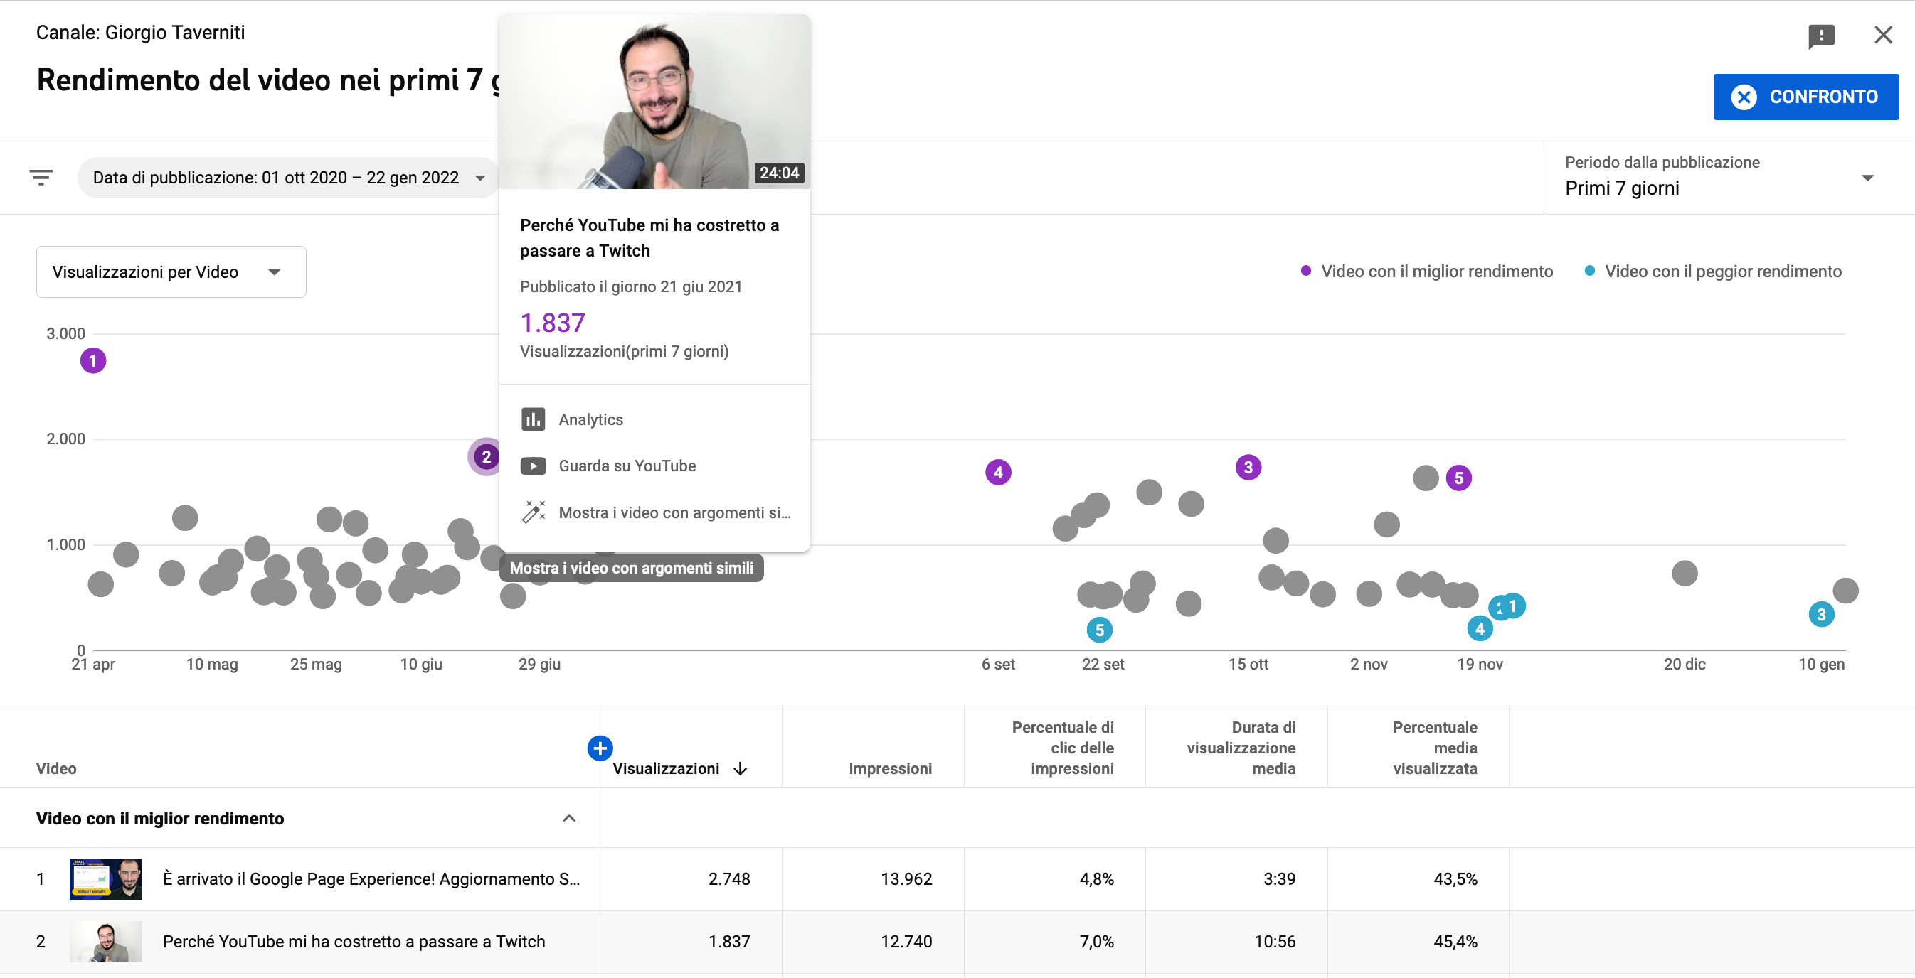Click the 1.837 views value in popup
Image resolution: width=1915 pixels, height=978 pixels.
click(552, 322)
